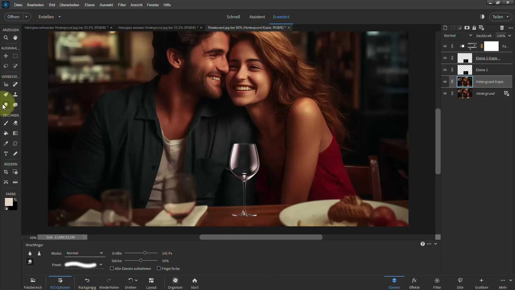
Task: Drag the Stärke strength slider
Action: (141, 261)
